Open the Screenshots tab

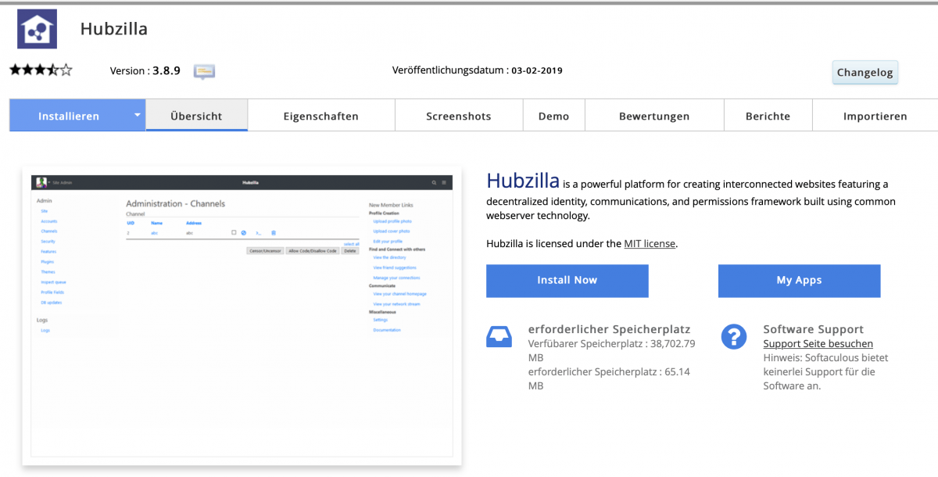tap(459, 115)
